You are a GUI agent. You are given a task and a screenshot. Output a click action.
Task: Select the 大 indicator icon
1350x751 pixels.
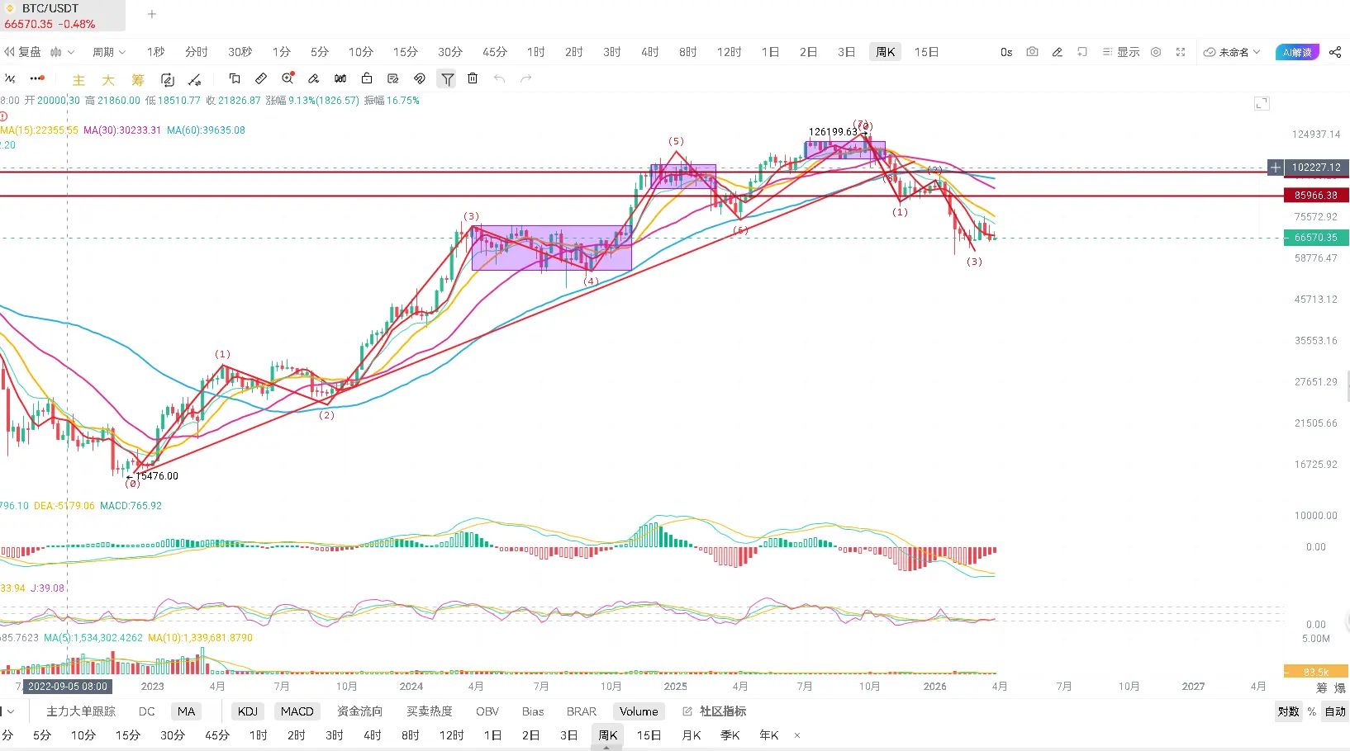click(x=108, y=80)
